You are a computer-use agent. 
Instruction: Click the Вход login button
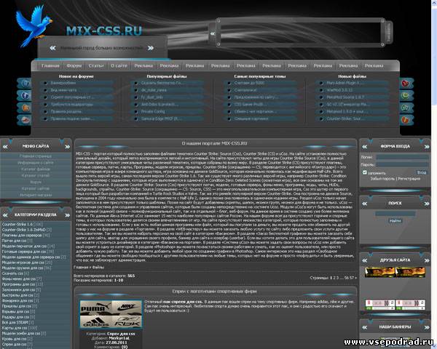point(422,172)
